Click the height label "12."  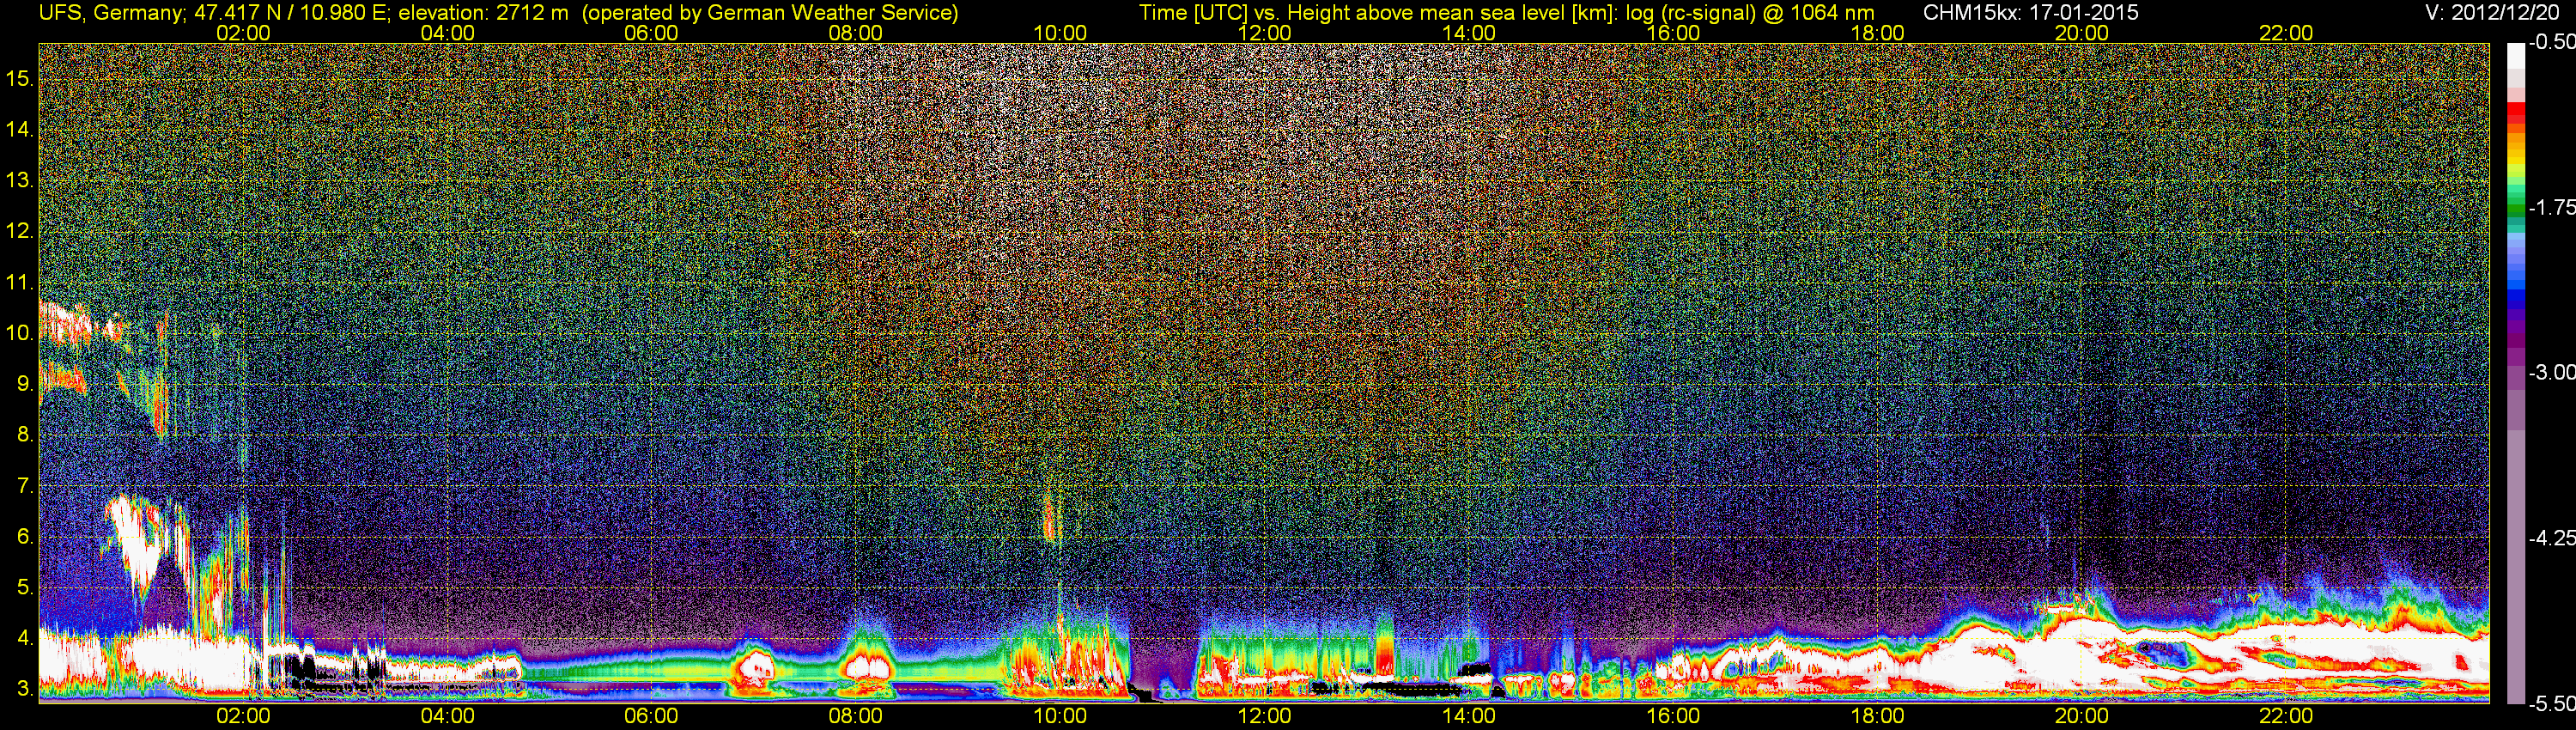coord(19,230)
